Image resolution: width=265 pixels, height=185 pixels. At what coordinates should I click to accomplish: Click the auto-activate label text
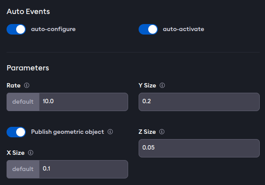(184, 29)
